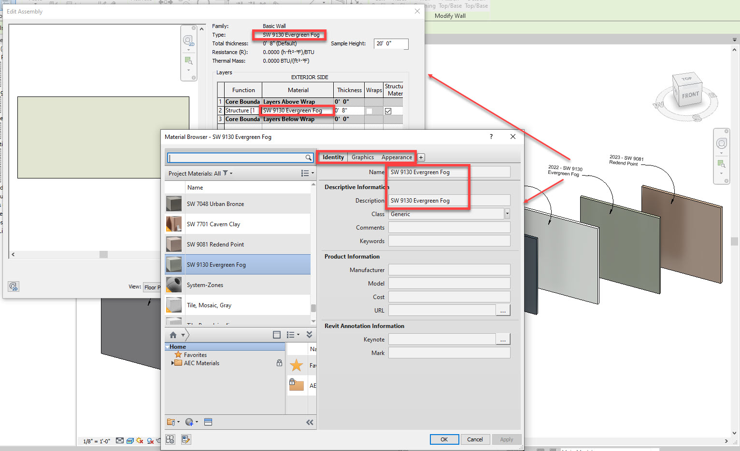The width and height of the screenshot is (740, 451).
Task: Open the Material Editor panel icon
Action: point(208,422)
